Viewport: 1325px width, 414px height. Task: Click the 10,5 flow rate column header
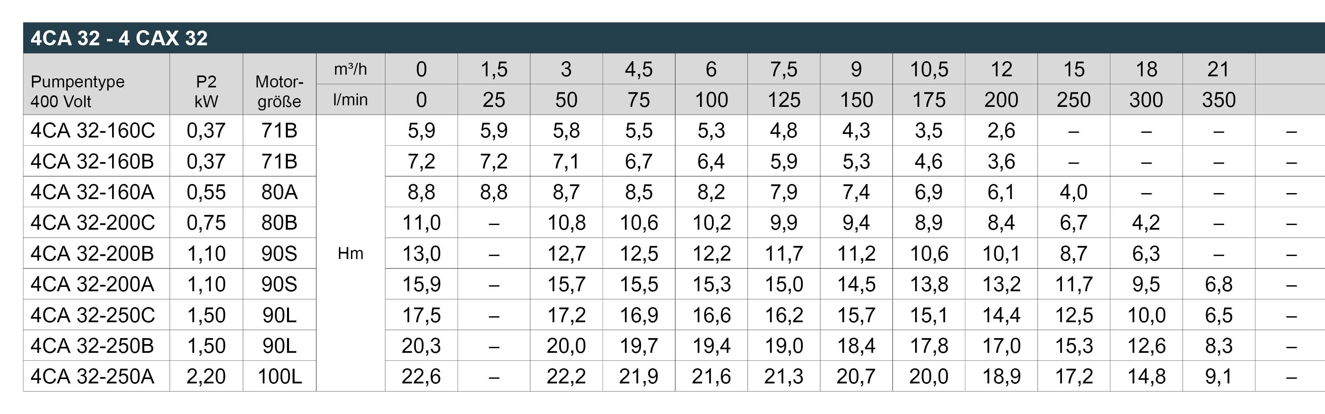coord(929,69)
